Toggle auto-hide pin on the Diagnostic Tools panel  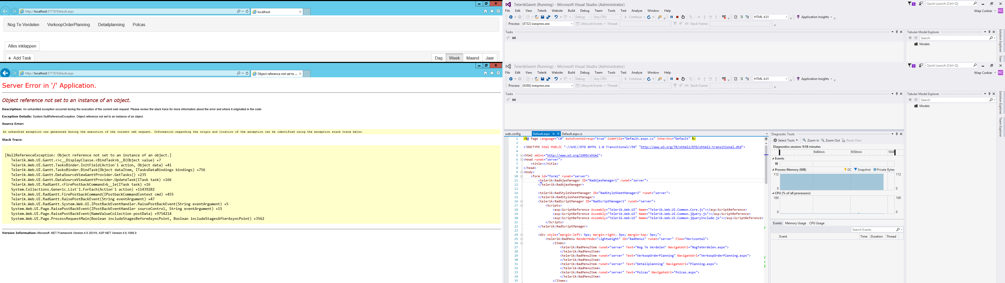[x=897, y=134]
